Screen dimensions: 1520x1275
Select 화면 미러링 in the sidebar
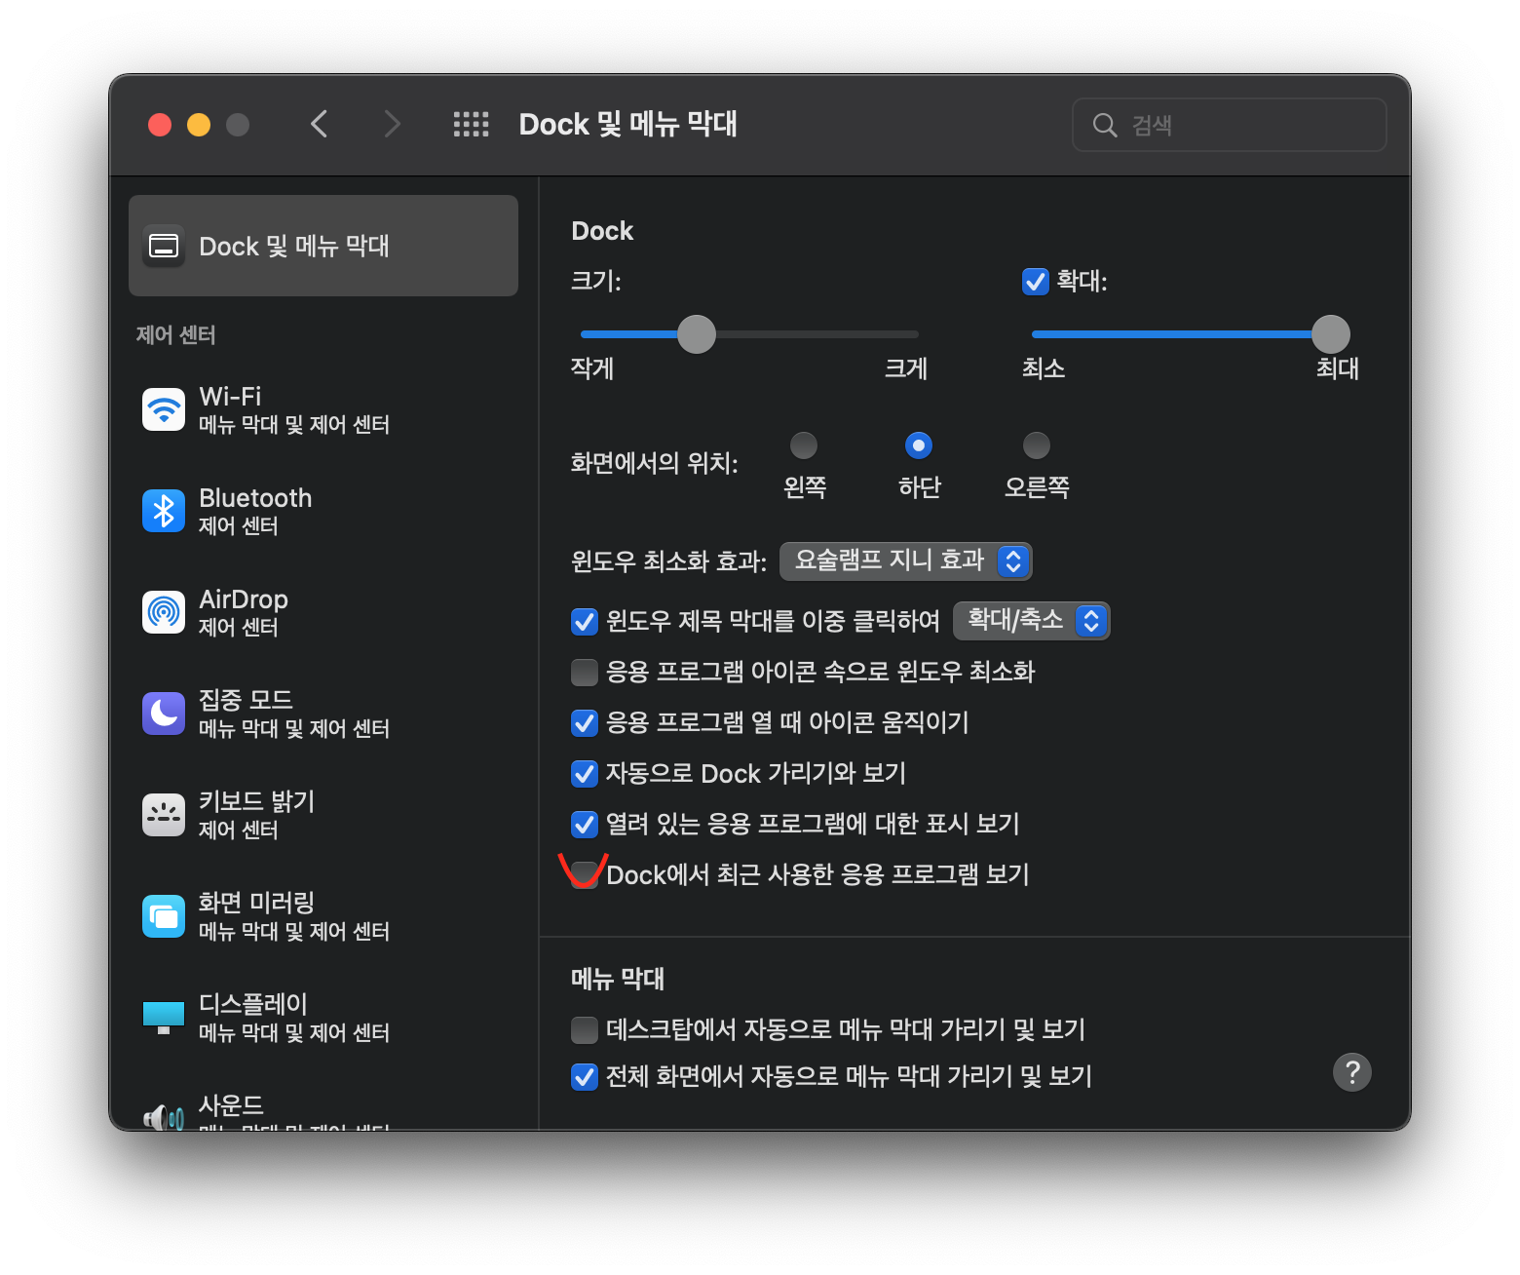pyautogui.click(x=323, y=916)
